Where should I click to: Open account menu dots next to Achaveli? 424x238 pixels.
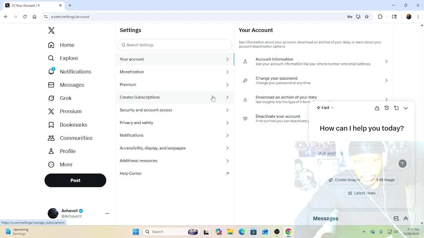[x=107, y=214]
